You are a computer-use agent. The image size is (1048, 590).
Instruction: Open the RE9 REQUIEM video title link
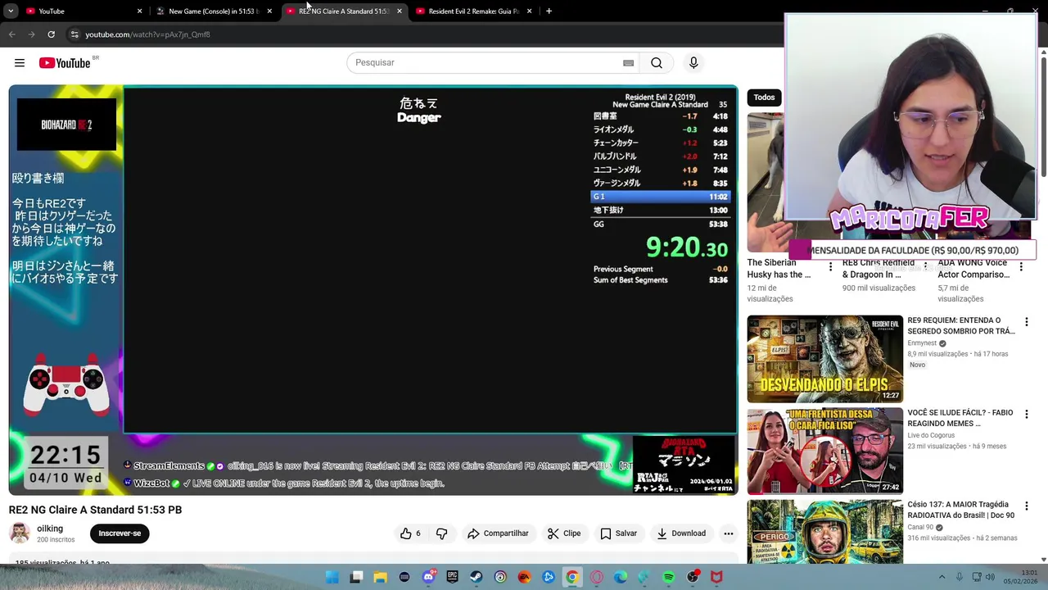(x=961, y=326)
